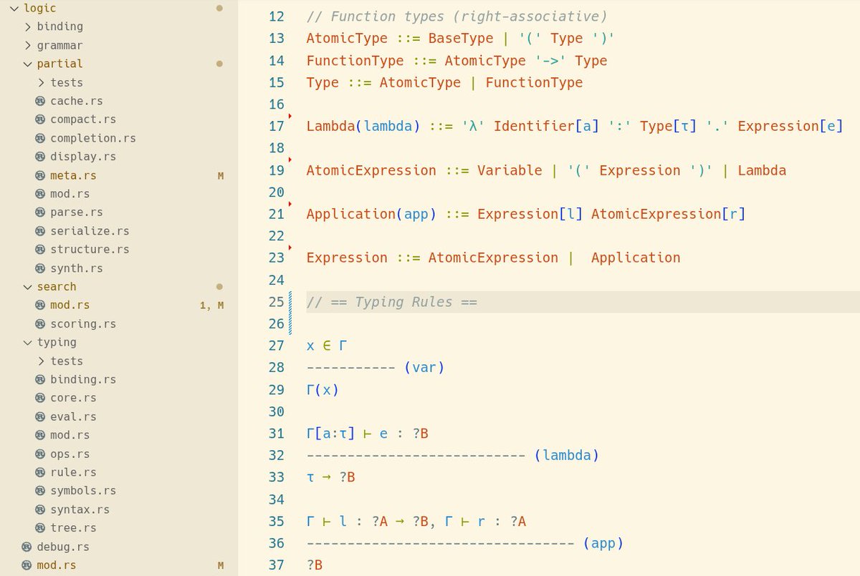The image size is (860, 576).
Task: Click 'x ∈ Γ' on line 27
Action: (x=327, y=346)
